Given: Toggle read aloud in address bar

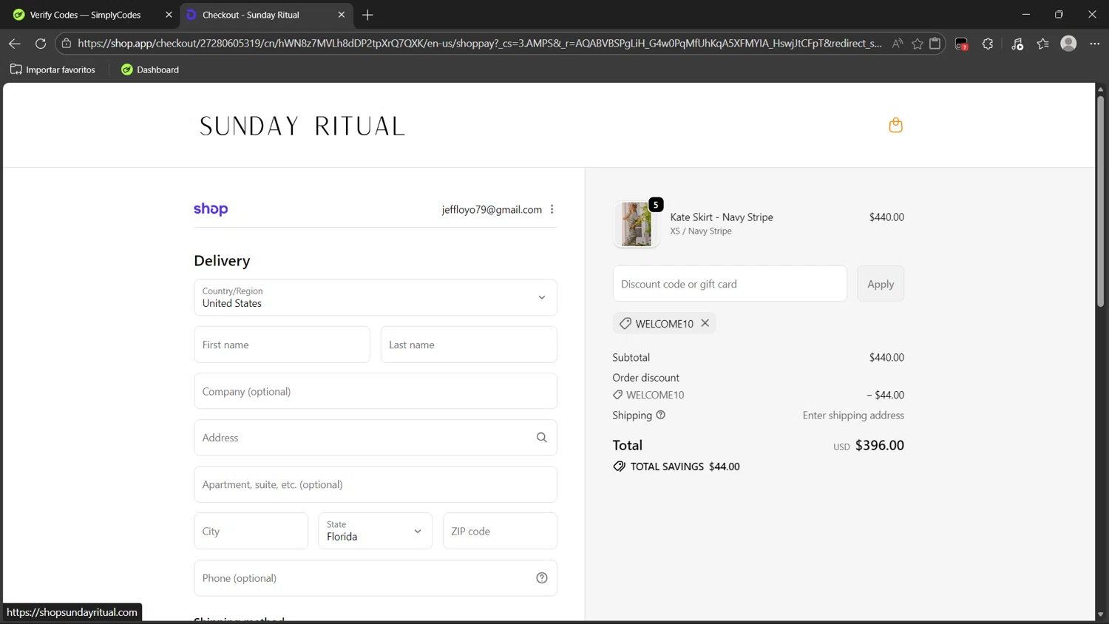Looking at the screenshot, I should pos(897,44).
